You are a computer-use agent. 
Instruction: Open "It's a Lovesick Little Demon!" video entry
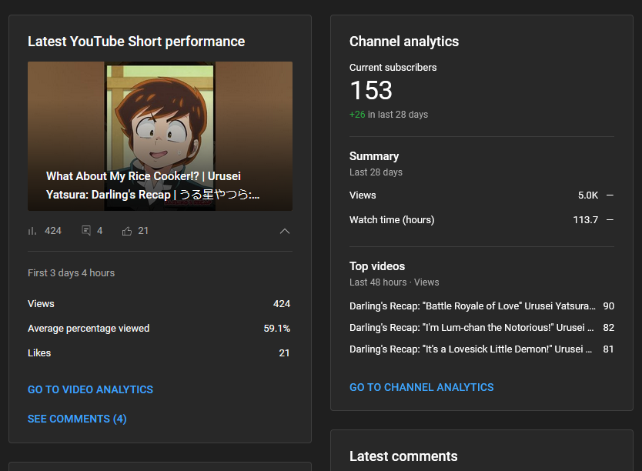(x=472, y=349)
